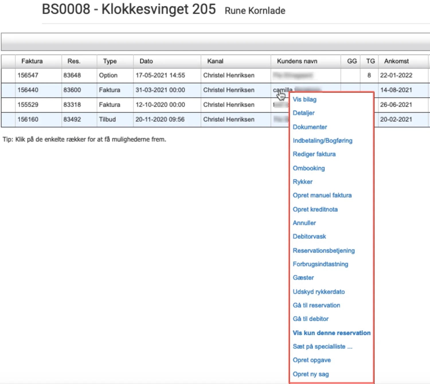Choose 'Opret ny sag' entry
Screen dimensions: 430x384
pos(311,374)
